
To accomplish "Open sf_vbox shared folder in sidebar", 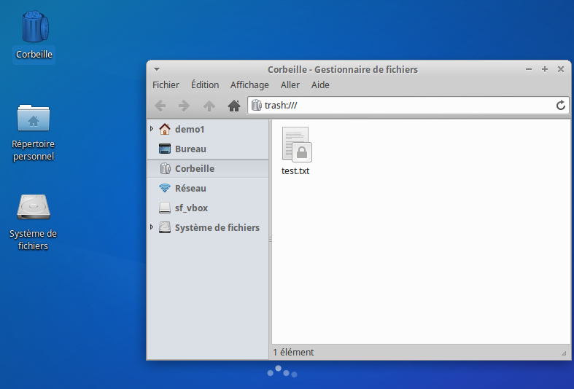I will pos(191,208).
